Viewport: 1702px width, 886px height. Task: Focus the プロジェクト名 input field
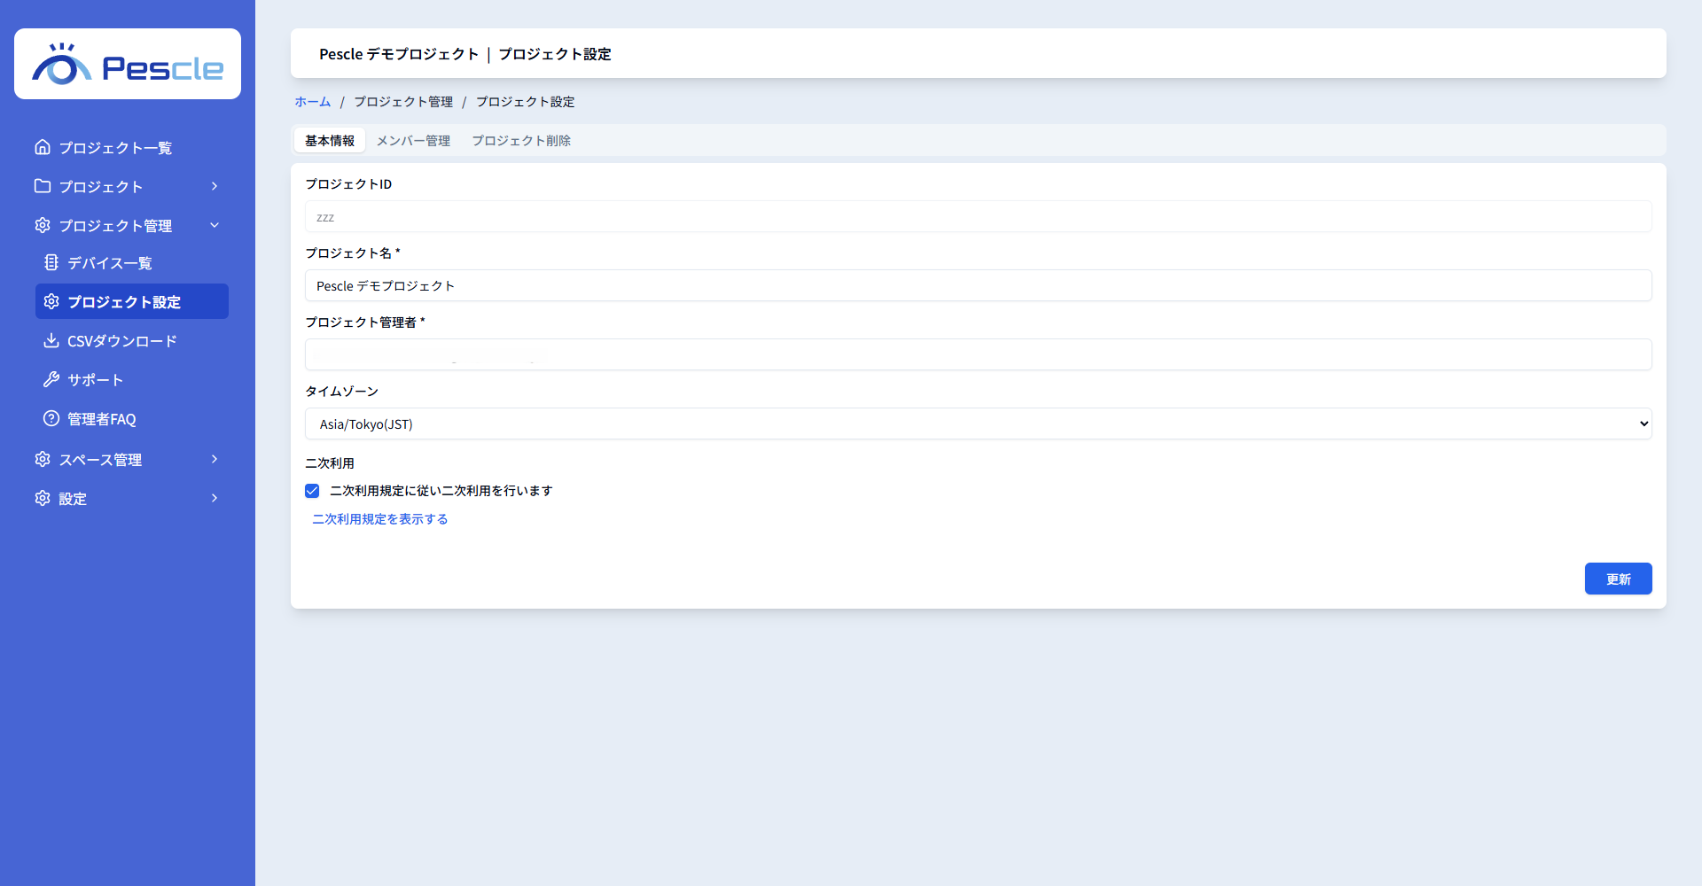point(979,285)
